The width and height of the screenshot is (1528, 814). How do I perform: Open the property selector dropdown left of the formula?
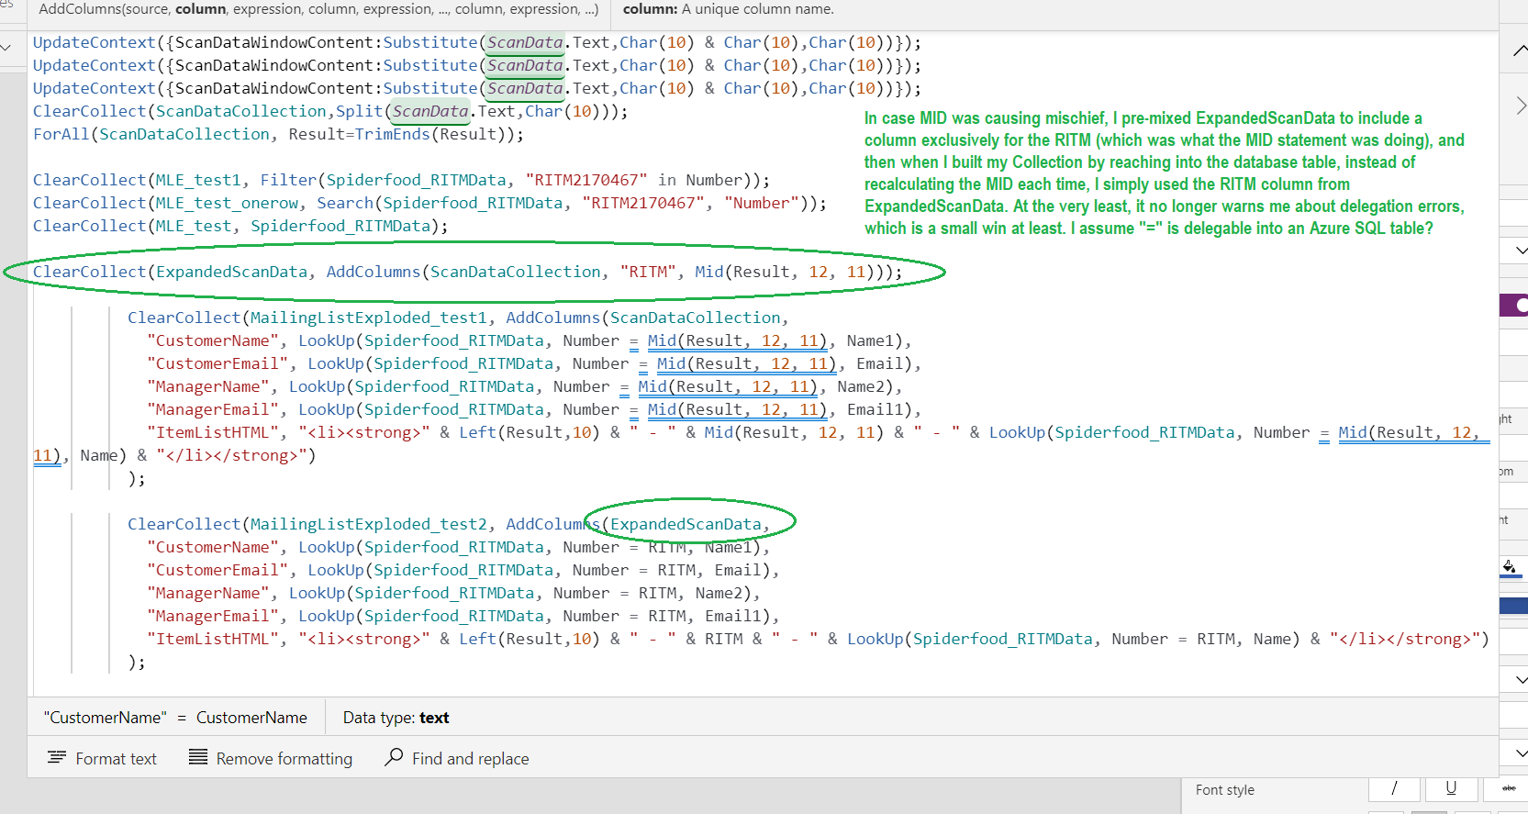(x=6, y=47)
